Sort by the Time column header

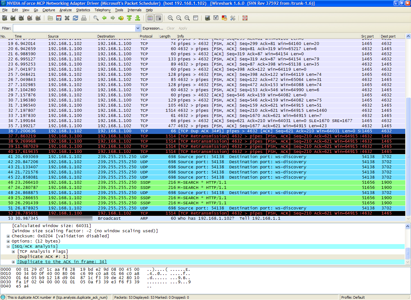(x=31, y=36)
